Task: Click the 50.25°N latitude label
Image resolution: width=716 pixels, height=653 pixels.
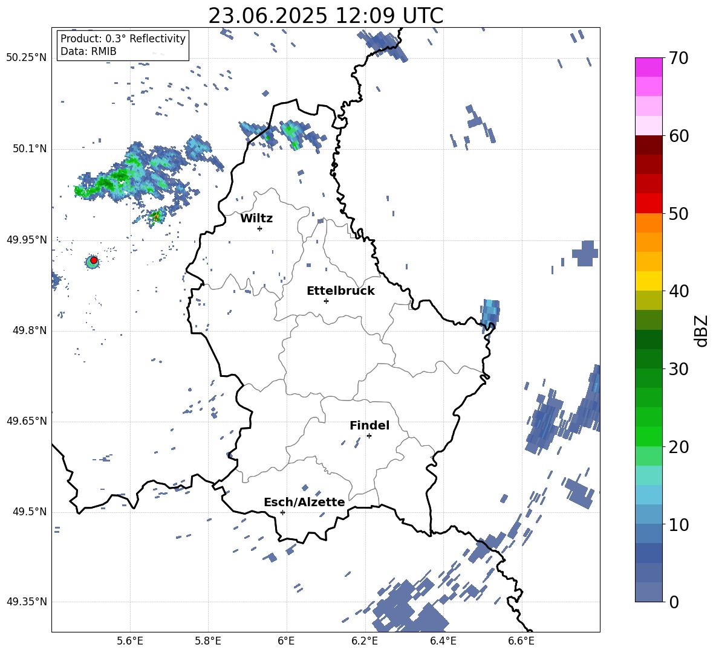Action: tap(27, 58)
